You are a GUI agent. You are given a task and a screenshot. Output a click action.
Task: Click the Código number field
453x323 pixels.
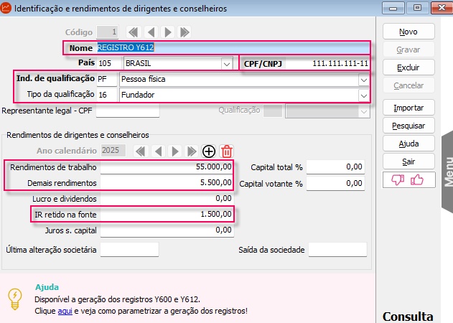point(107,32)
